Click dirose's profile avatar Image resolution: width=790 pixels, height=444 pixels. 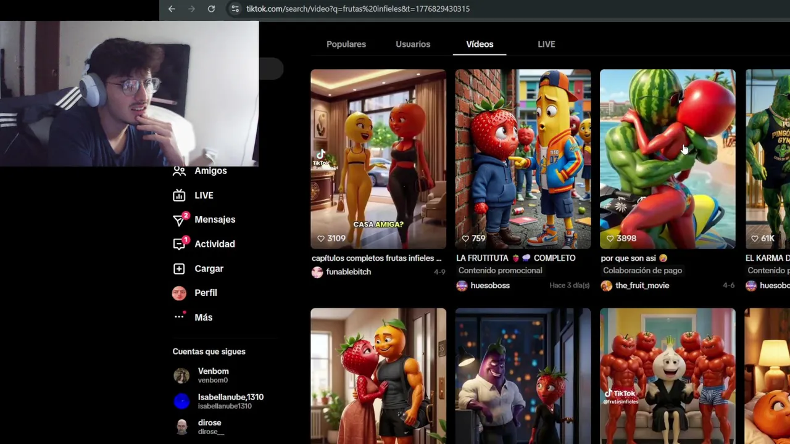point(181,427)
